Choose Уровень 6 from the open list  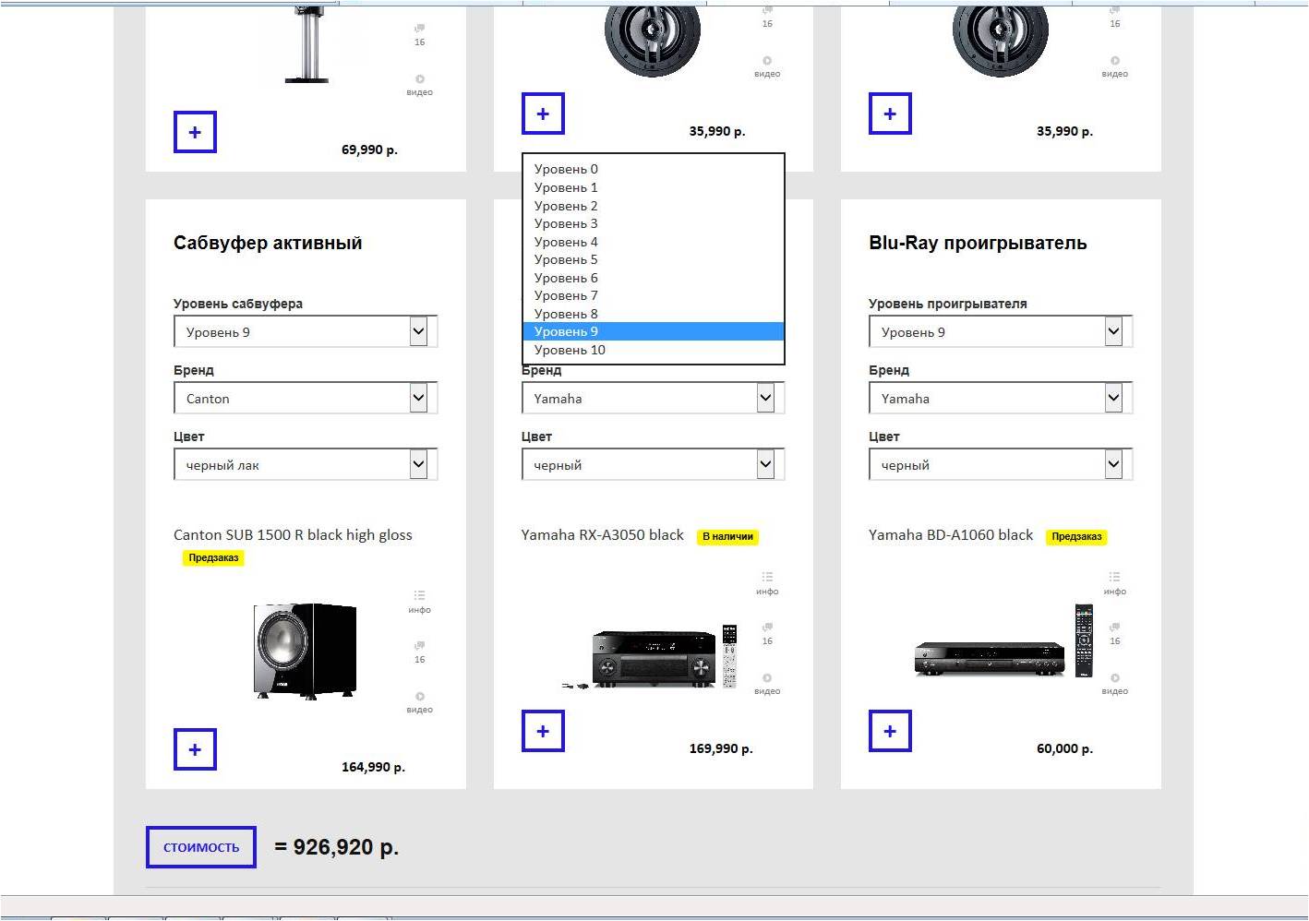[x=654, y=278]
